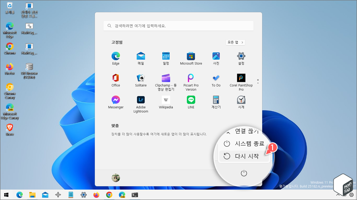This screenshot has width=357, height=200.
Task: Select 다시 시작 restart option
Action: [244, 156]
